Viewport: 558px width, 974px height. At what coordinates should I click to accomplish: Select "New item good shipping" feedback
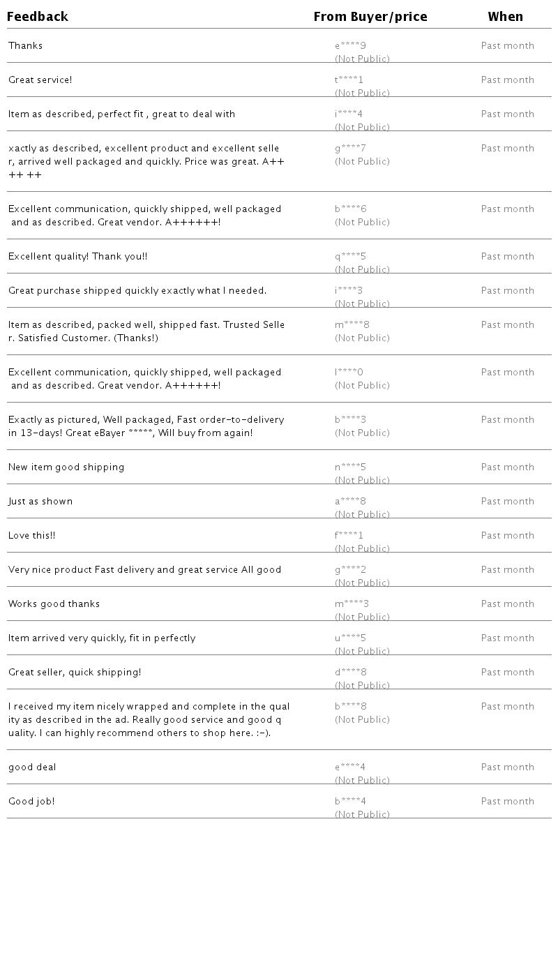point(66,467)
